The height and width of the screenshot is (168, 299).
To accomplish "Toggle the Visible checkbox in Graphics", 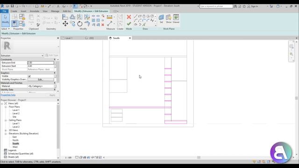I will 29,76.
